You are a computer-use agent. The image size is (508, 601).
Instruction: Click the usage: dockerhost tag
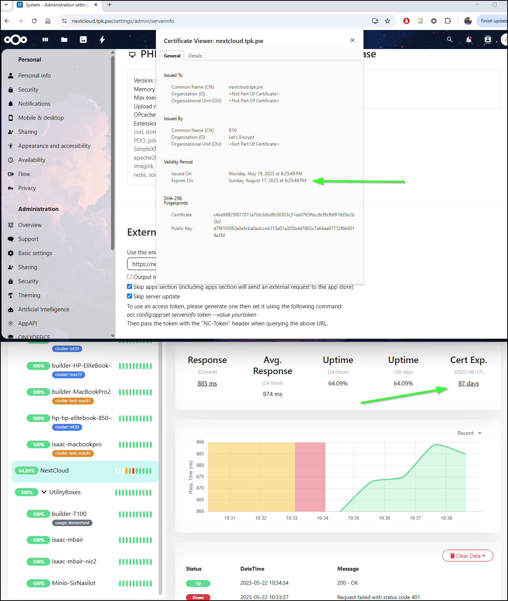pyautogui.click(x=72, y=523)
